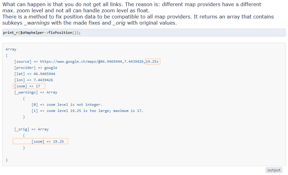Click the output label below code box
The width and height of the screenshot is (288, 175).
point(274,170)
